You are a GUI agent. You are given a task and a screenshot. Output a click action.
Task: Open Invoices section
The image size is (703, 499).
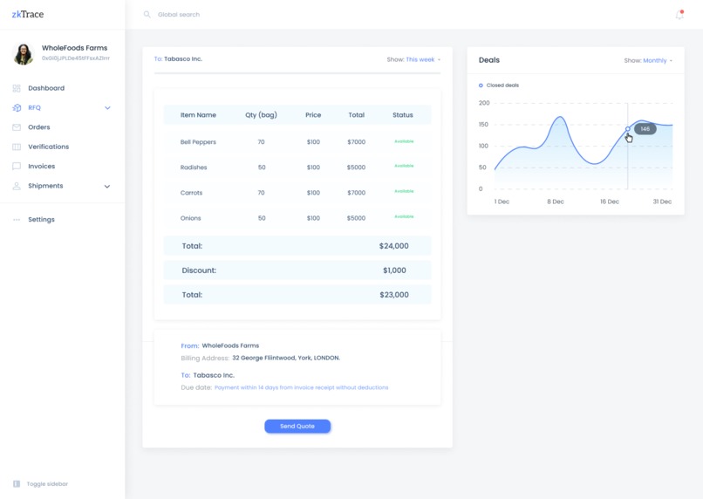(41, 167)
